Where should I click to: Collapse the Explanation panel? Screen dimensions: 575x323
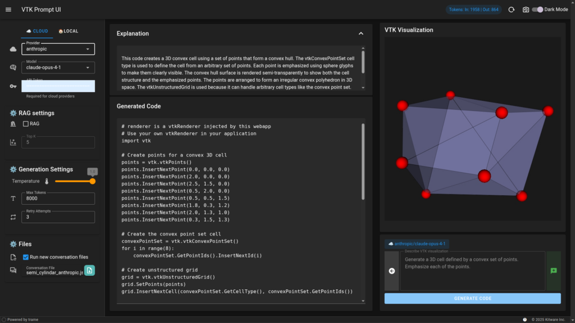click(x=361, y=34)
